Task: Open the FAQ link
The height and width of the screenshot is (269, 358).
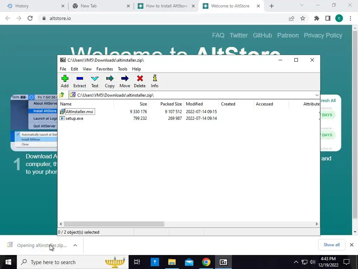Action: tap(218, 35)
